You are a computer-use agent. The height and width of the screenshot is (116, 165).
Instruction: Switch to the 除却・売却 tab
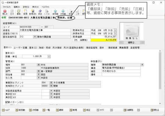(x=45, y=48)
